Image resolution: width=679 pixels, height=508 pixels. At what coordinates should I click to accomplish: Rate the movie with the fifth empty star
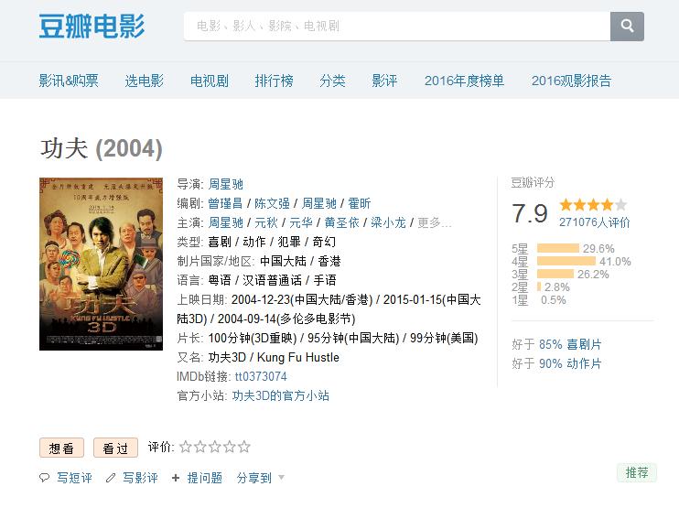tap(244, 448)
